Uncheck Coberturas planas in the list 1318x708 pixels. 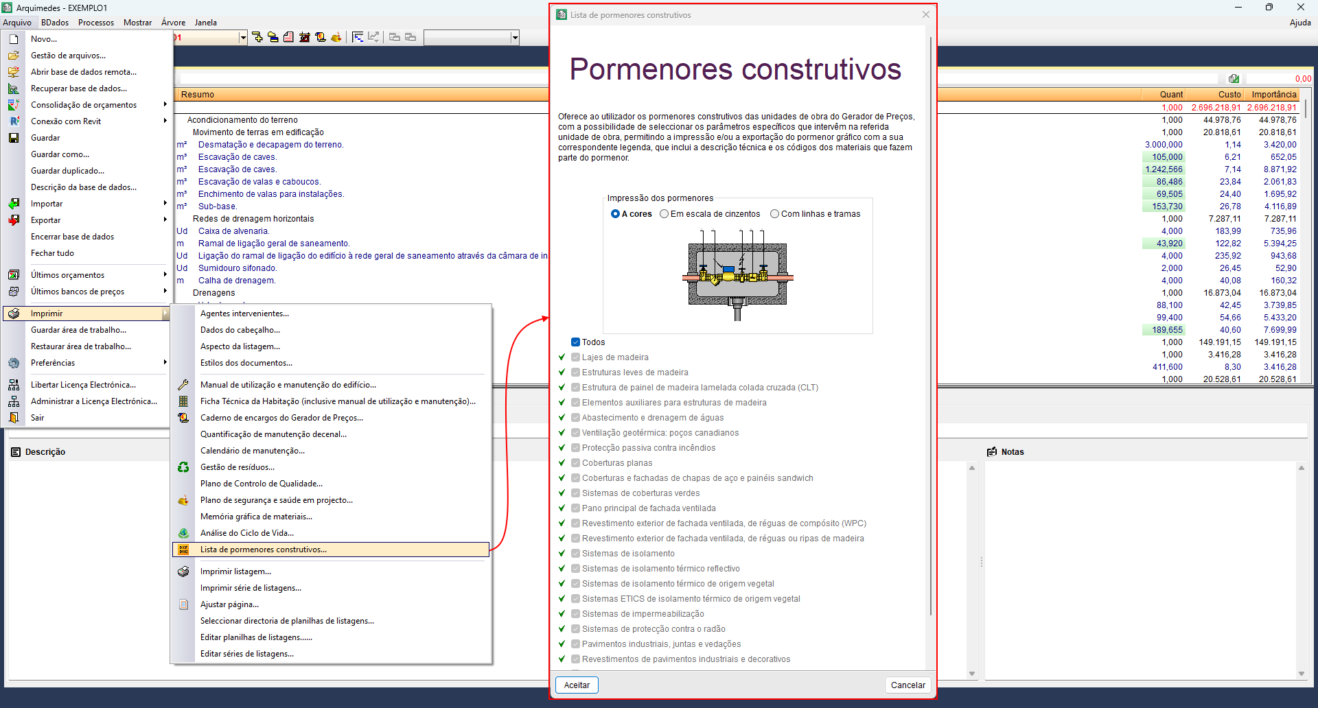click(x=575, y=462)
